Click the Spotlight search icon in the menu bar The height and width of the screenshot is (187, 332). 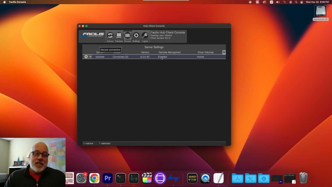(x=296, y=2)
